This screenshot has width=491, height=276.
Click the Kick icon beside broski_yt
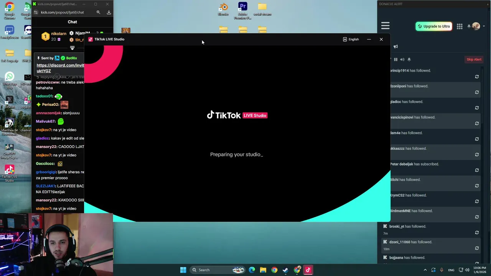tap(385, 227)
